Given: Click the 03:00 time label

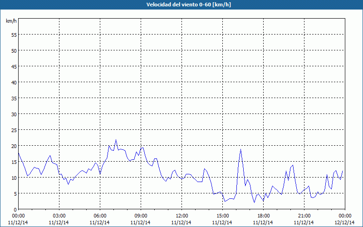Looking at the screenshot, I should (59, 216).
